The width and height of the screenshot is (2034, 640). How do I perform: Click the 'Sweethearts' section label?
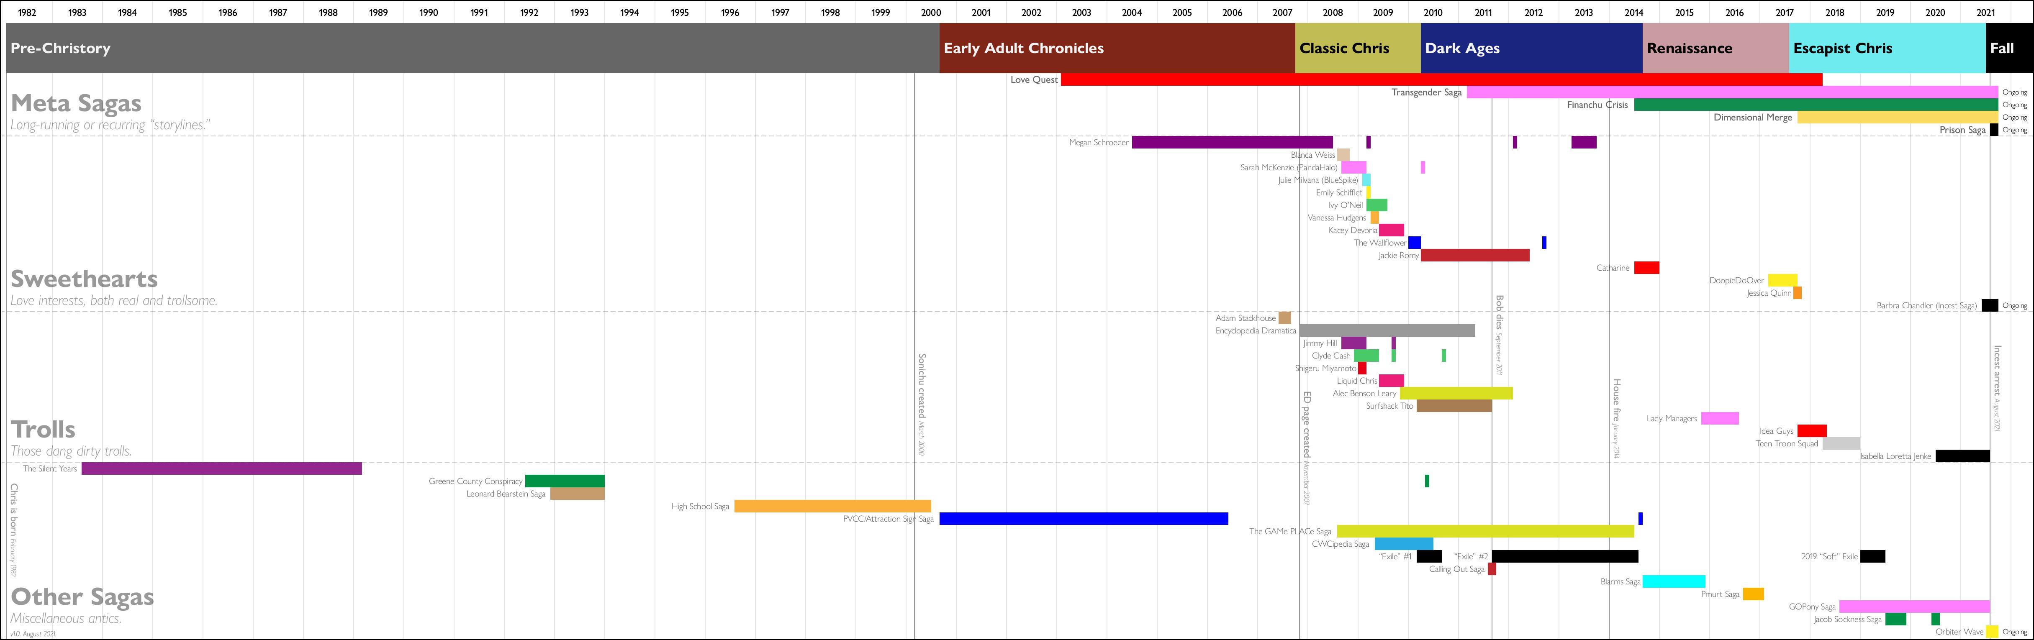click(x=85, y=278)
